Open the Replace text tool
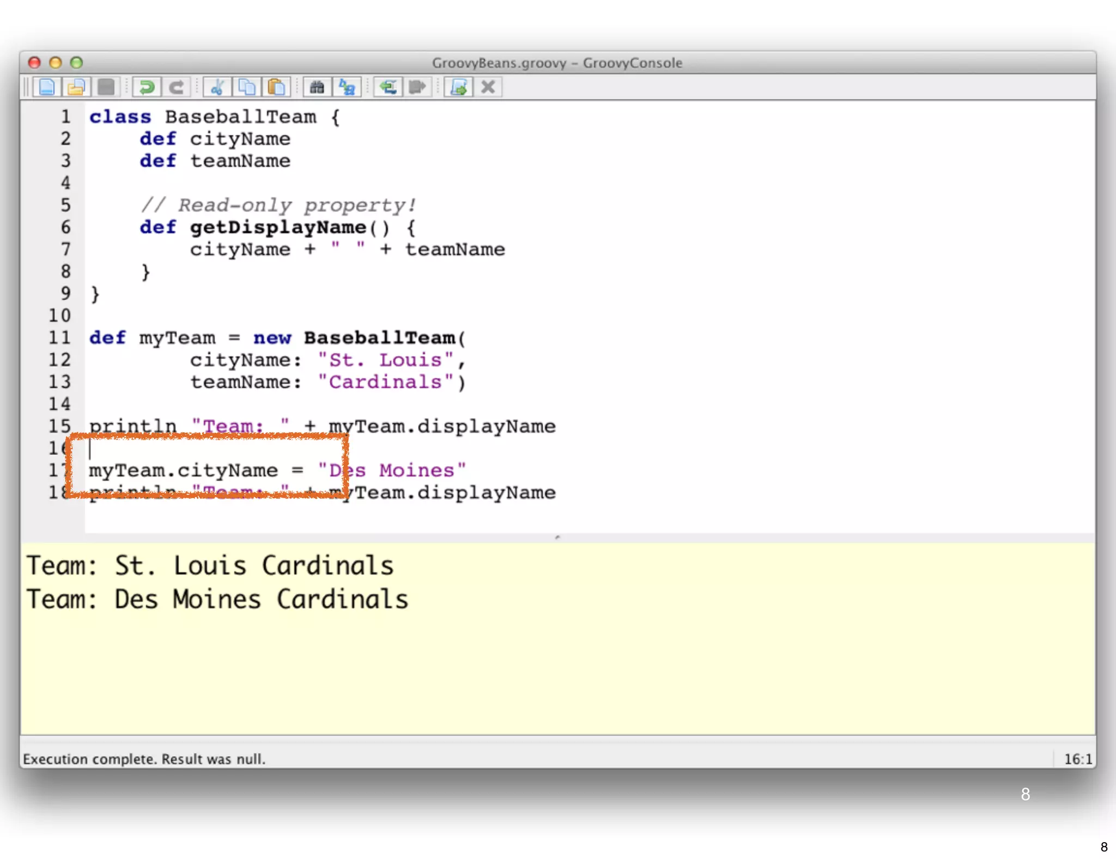Screen dimensions: 1116x859 click(347, 87)
